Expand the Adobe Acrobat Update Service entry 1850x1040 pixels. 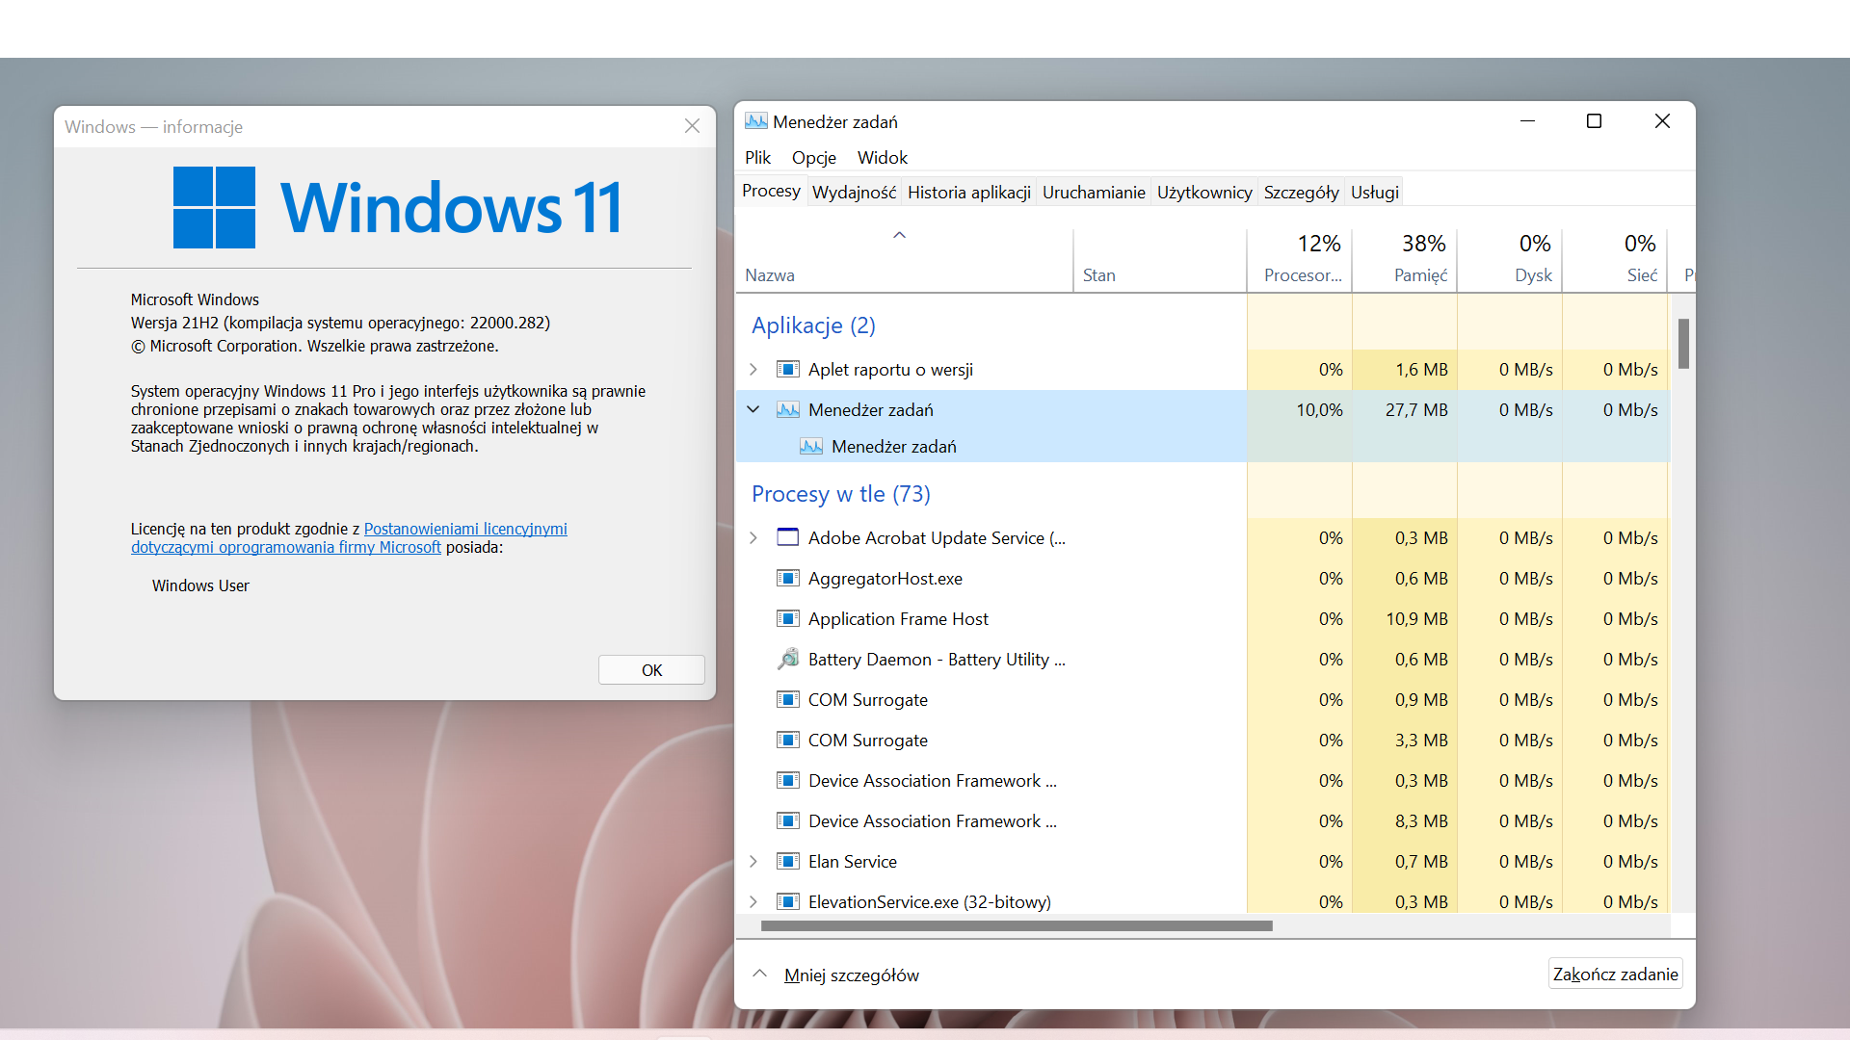pos(753,538)
